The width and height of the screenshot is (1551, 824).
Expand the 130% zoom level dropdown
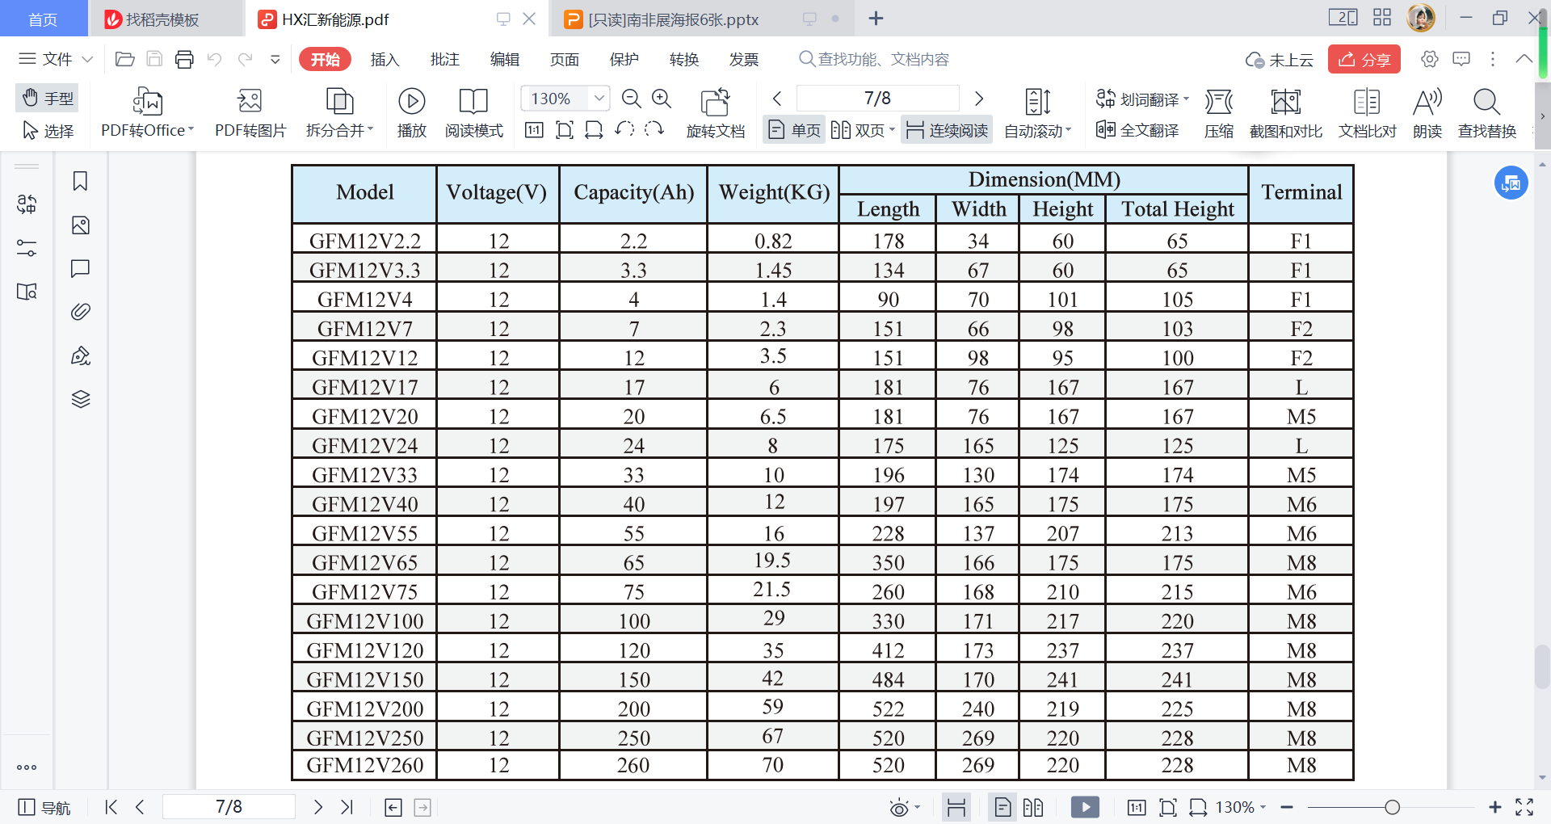coord(599,99)
